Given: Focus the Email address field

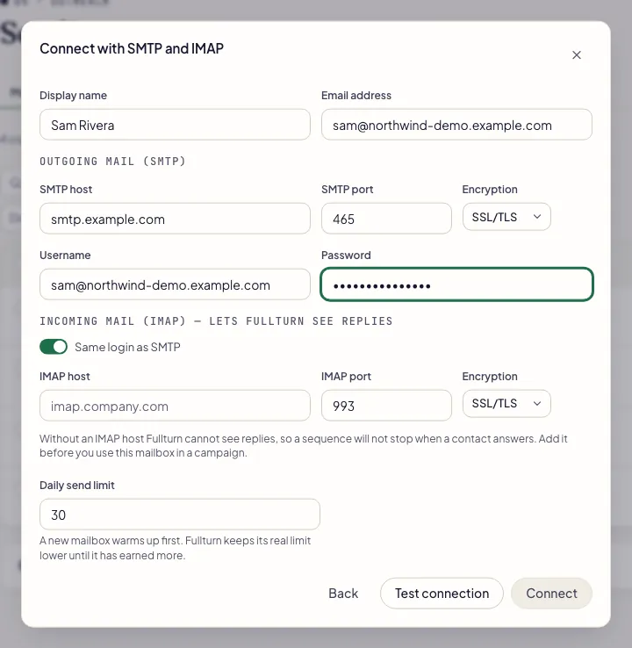Looking at the screenshot, I should (456, 125).
